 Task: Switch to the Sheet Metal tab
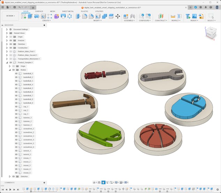[x=68, y=11]
